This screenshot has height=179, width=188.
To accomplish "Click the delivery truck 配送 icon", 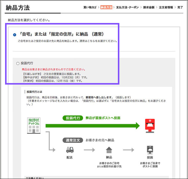I will click(70, 150).
